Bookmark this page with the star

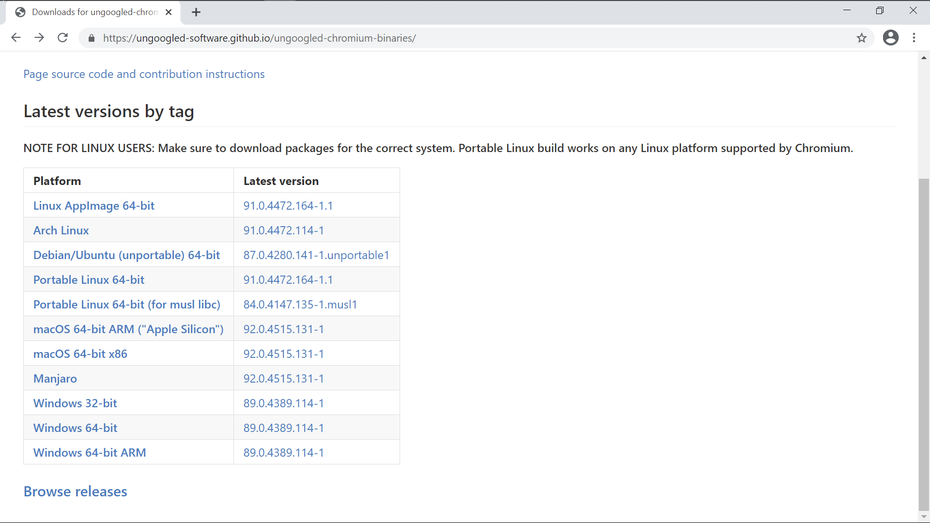(x=861, y=38)
